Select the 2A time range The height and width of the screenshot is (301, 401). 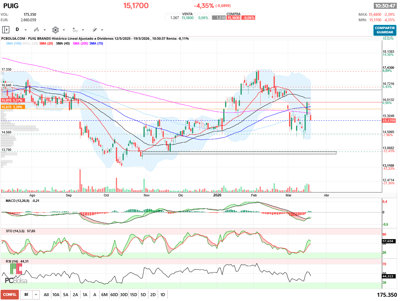[75, 295]
